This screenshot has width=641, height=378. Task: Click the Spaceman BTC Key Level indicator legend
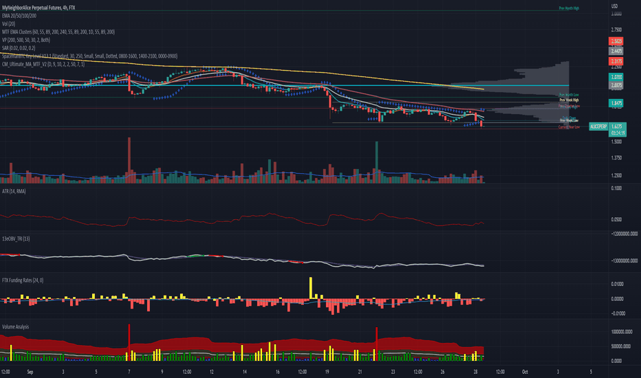89,56
